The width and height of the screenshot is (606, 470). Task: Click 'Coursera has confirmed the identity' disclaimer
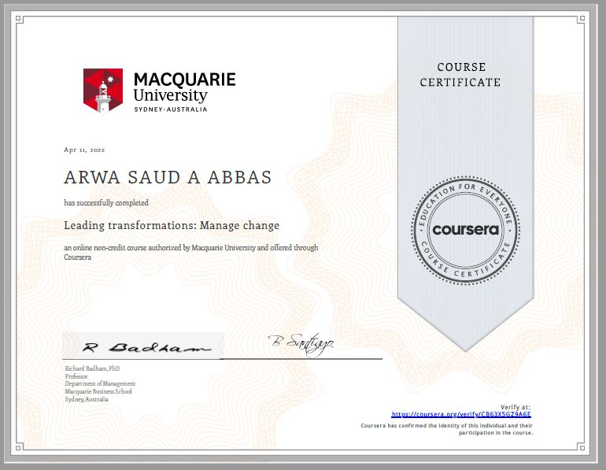coord(446,429)
